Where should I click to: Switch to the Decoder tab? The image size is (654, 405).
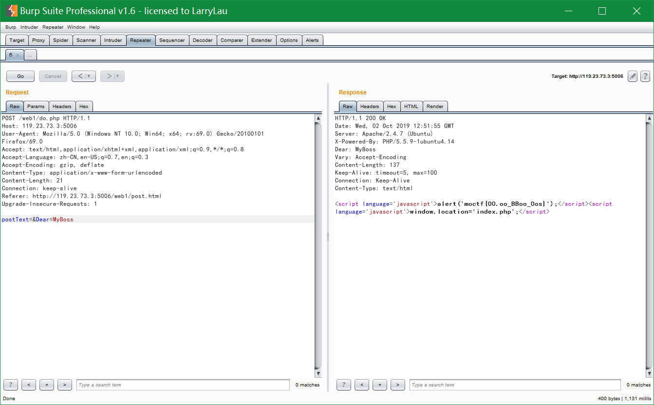pos(203,40)
